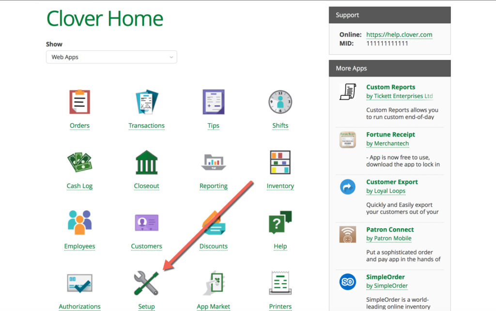This screenshot has height=311, width=496.
Task: Follow the by Tickett Enterprises Ltd link
Action: coord(400,96)
